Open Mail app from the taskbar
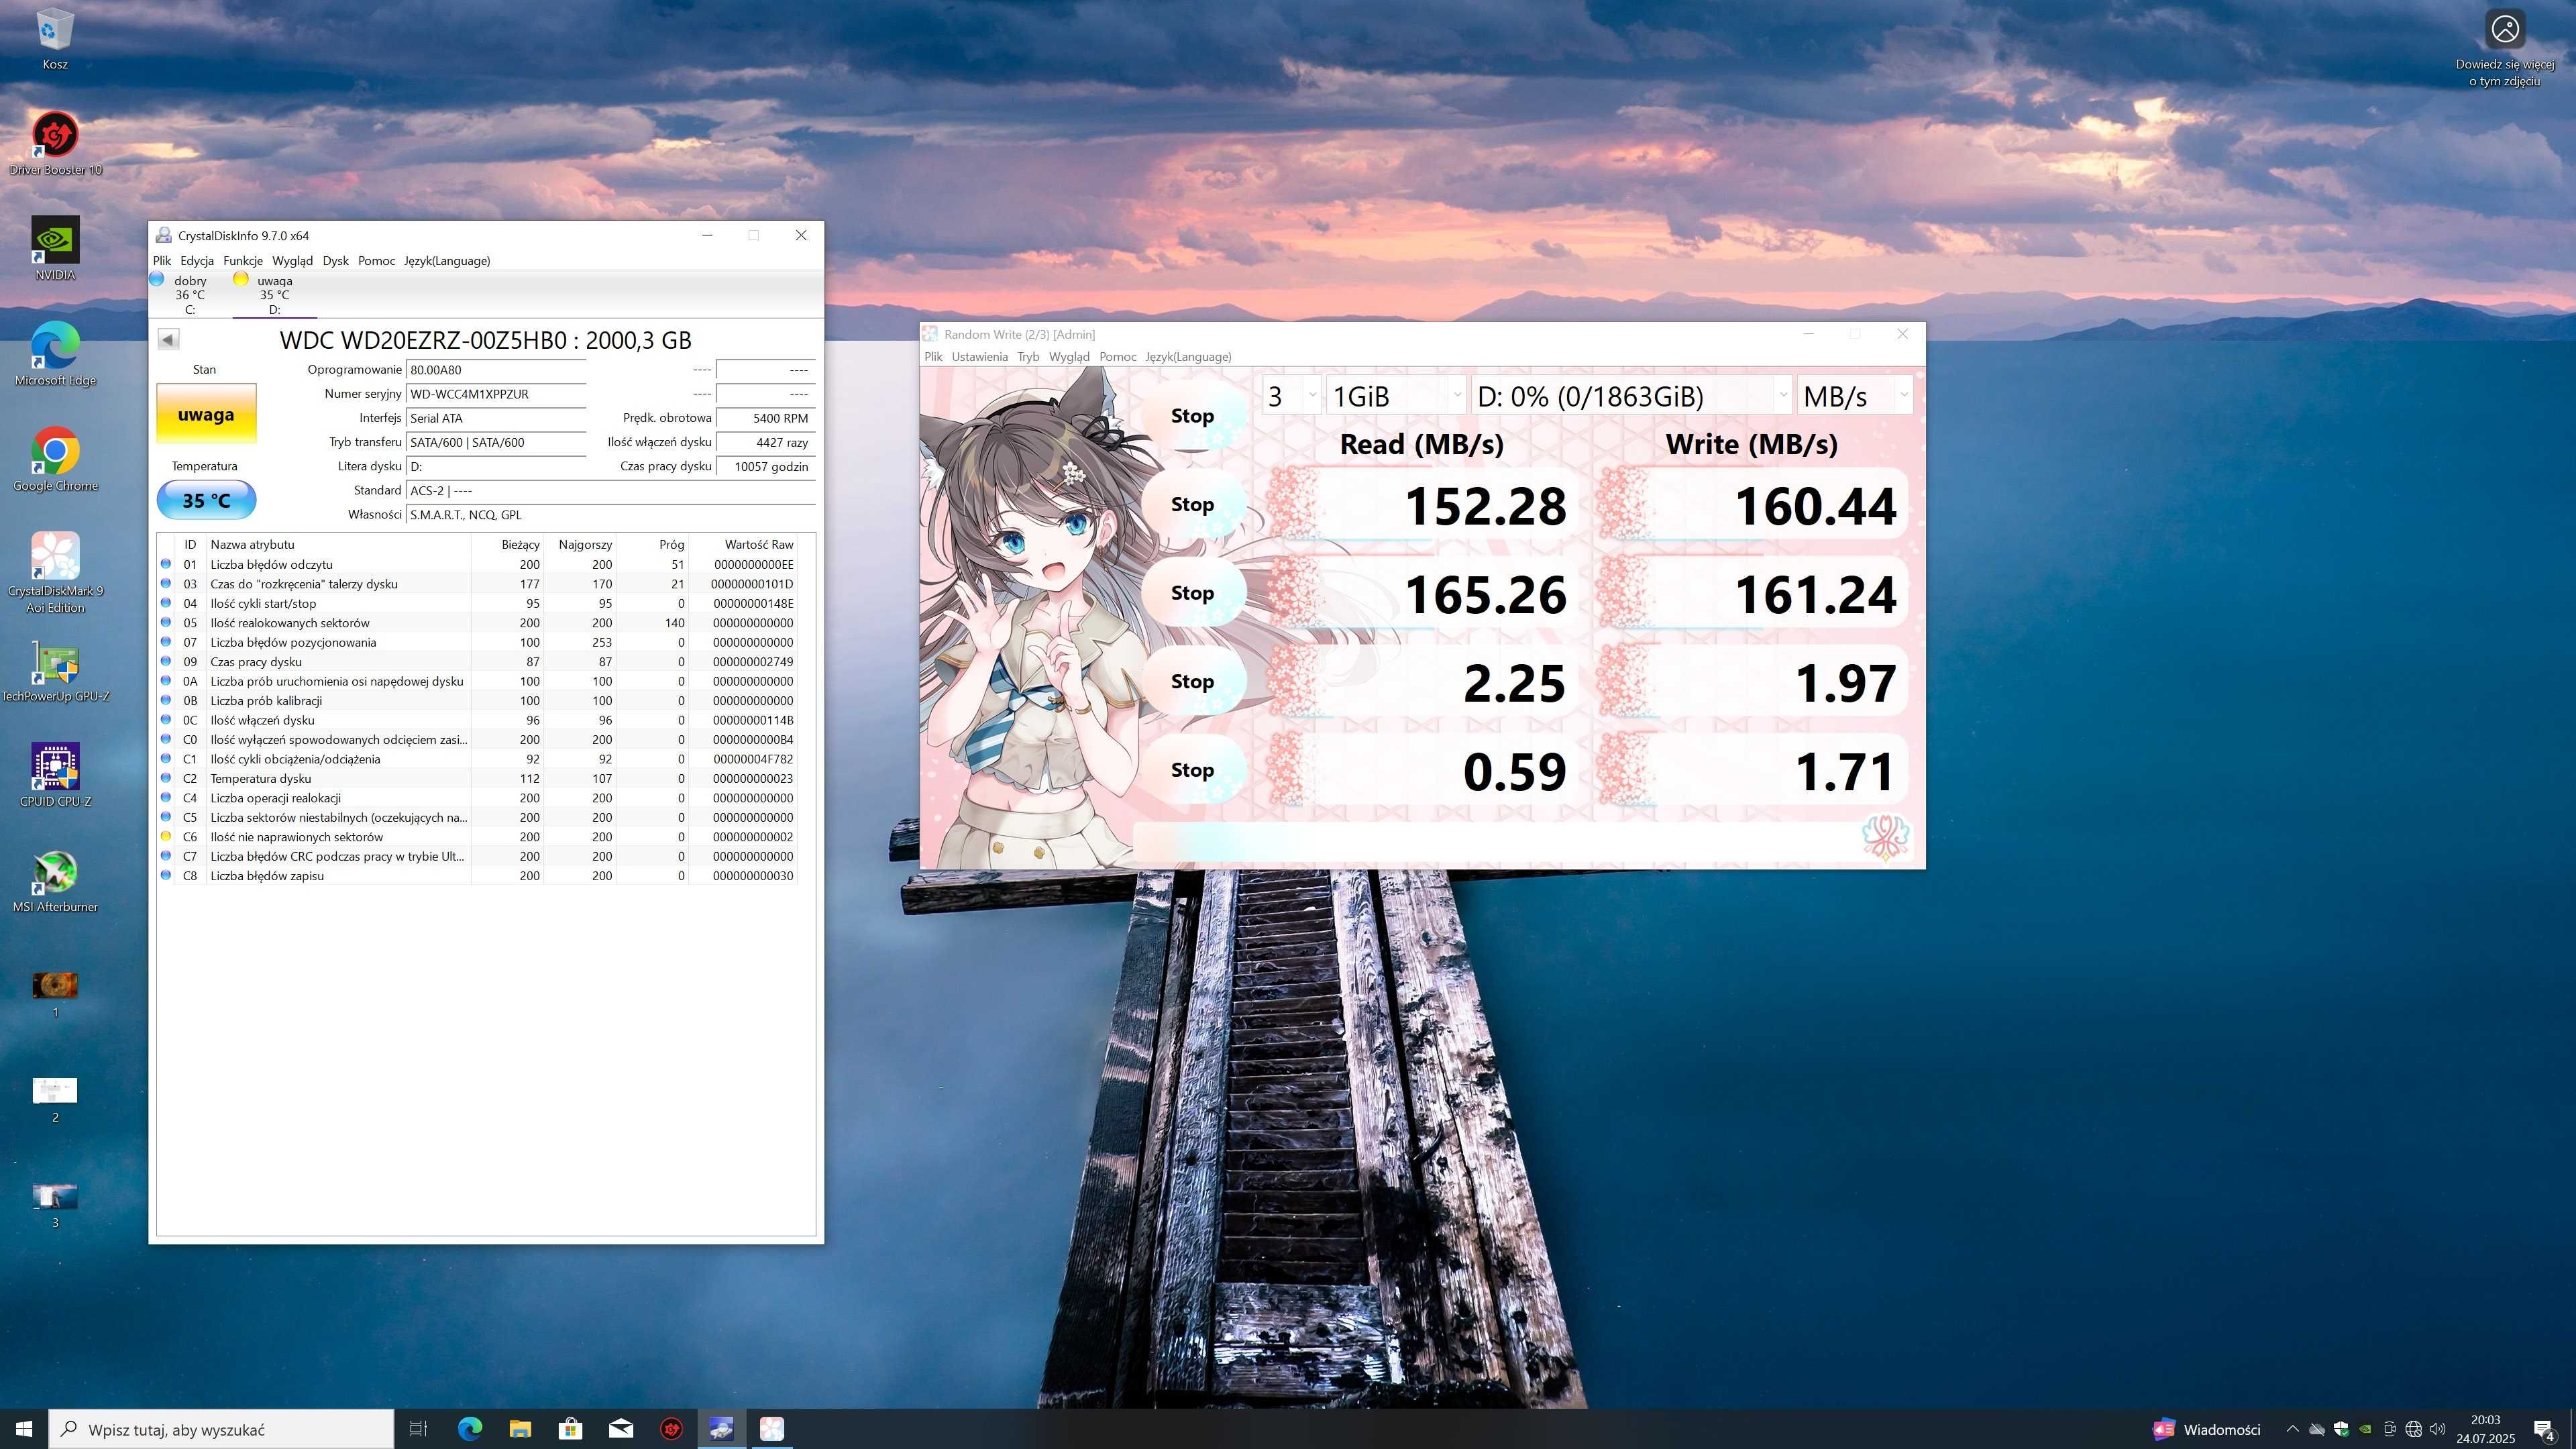Viewport: 2576px width, 1449px height. click(621, 1429)
